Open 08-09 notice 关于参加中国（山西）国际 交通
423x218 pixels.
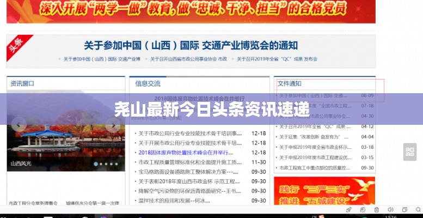[313, 95]
